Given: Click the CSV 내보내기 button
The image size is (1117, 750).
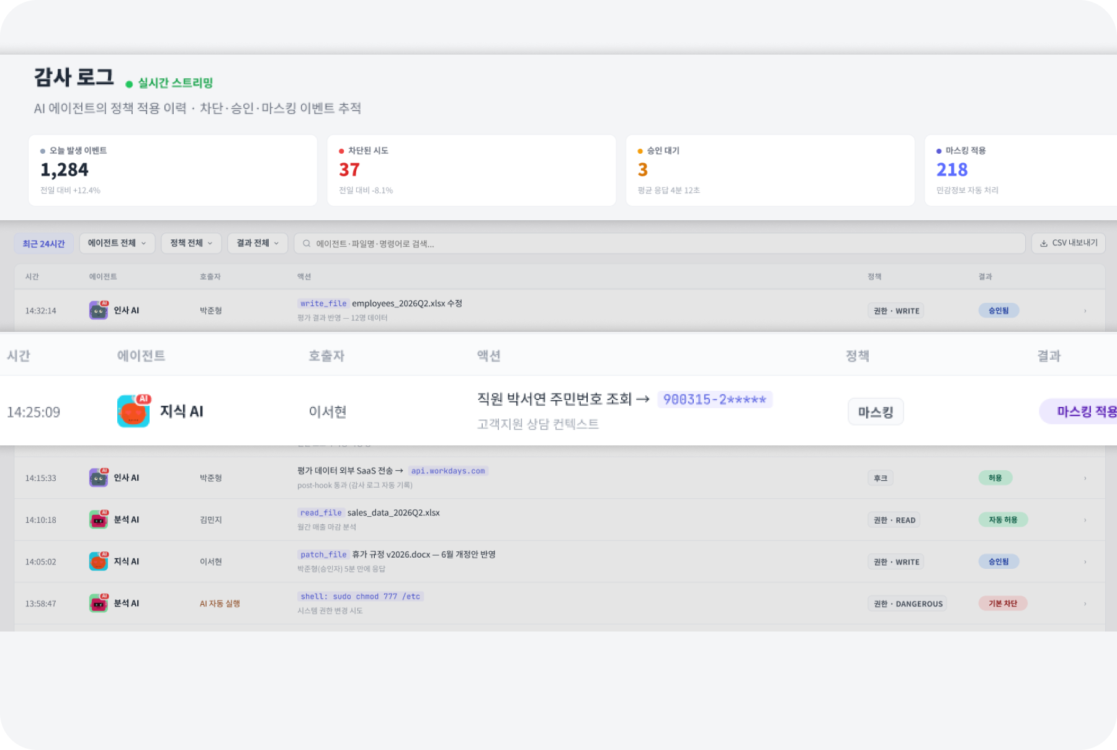Looking at the screenshot, I should pyautogui.click(x=1068, y=243).
